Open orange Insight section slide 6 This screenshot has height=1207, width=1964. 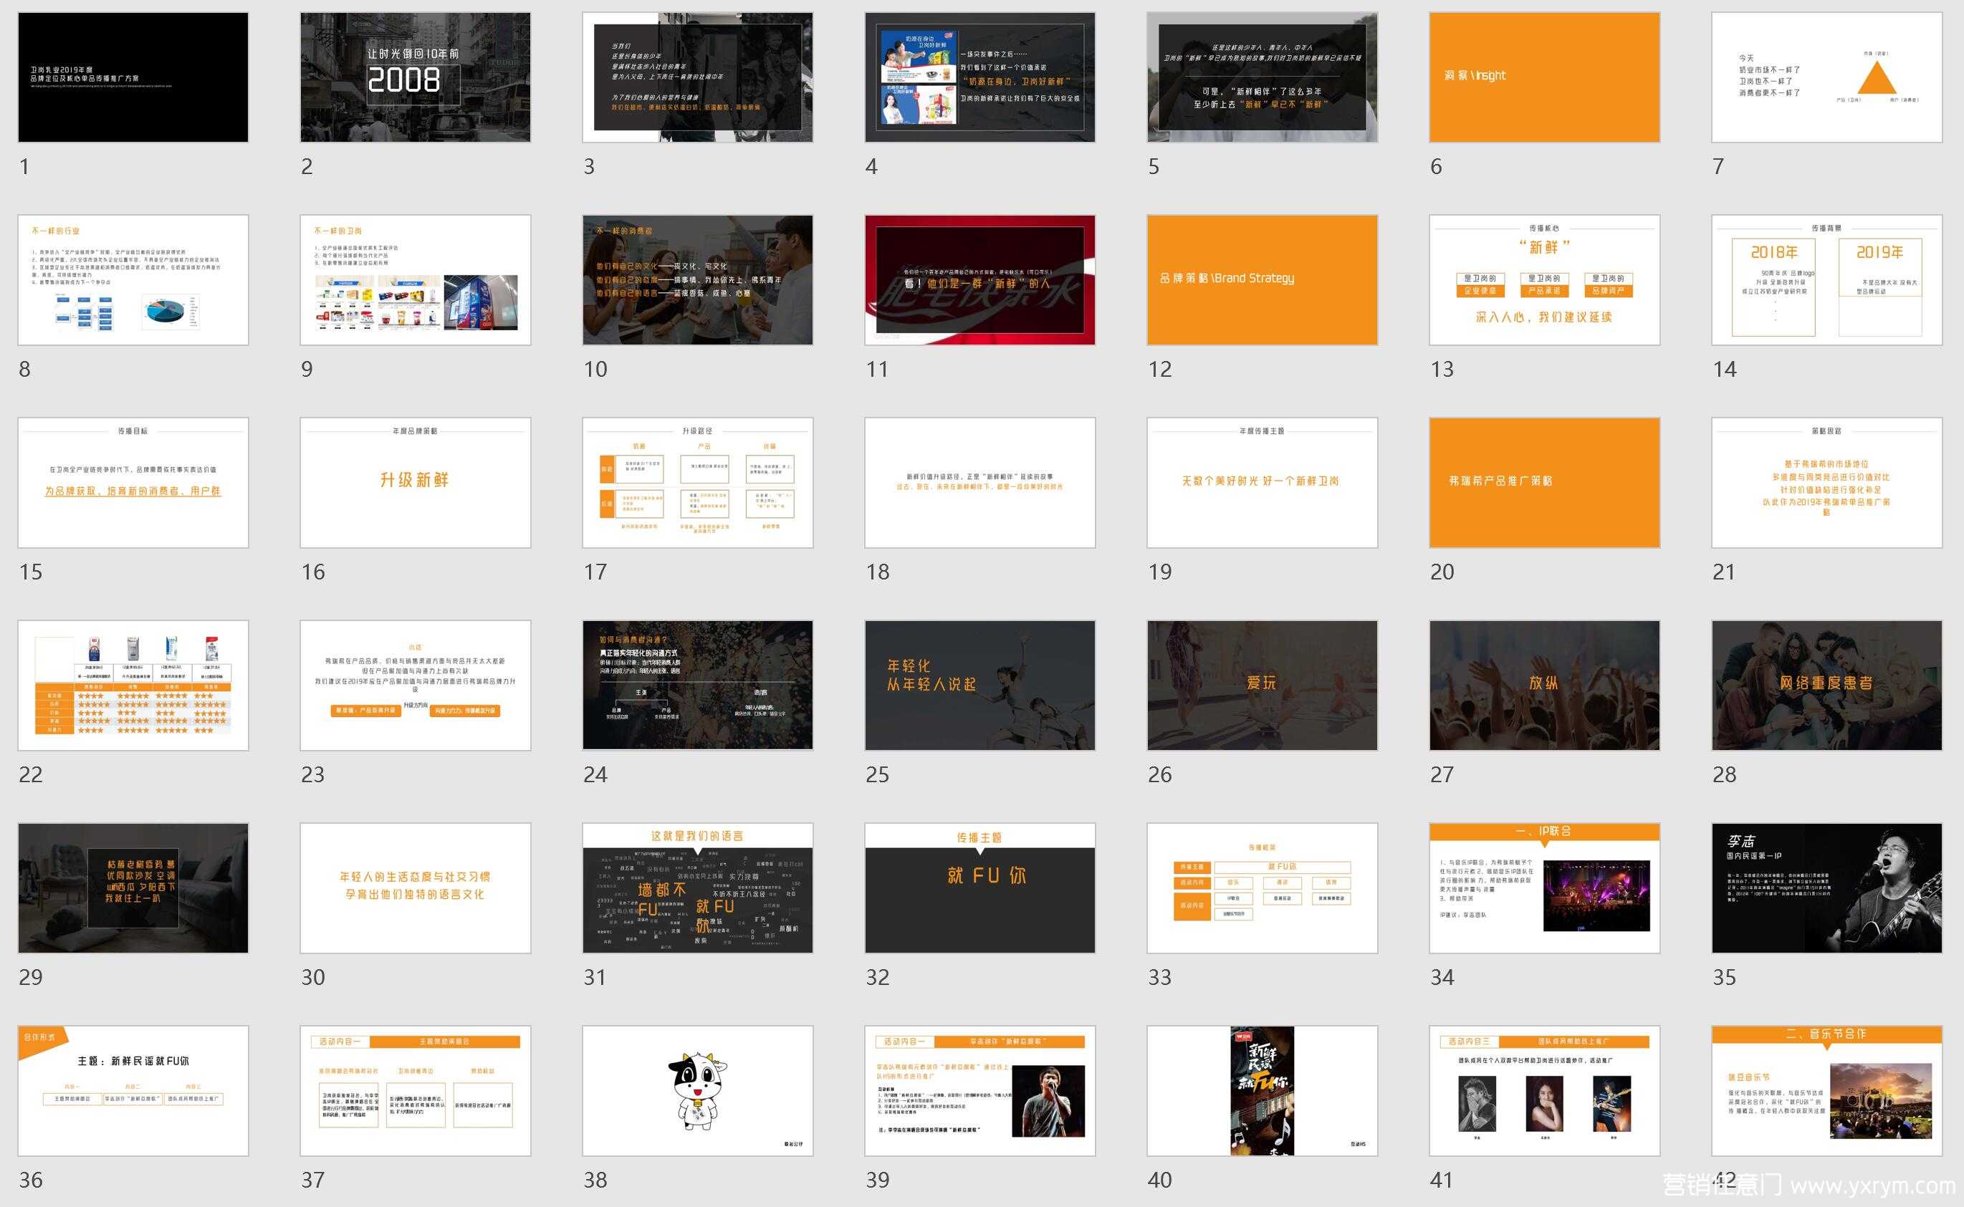click(1544, 77)
